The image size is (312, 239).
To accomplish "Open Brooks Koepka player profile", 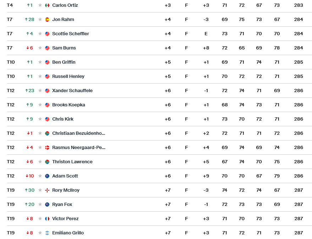I will coord(69,105).
